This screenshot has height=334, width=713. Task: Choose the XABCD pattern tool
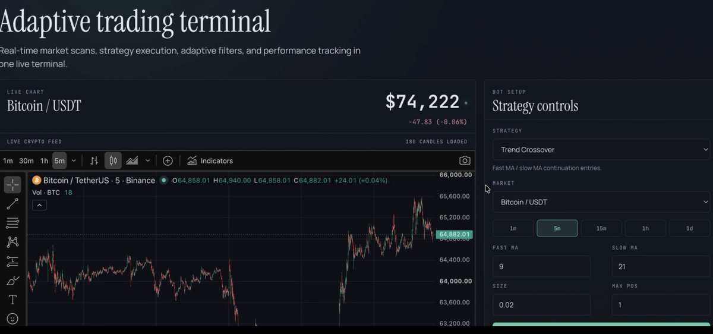12,242
